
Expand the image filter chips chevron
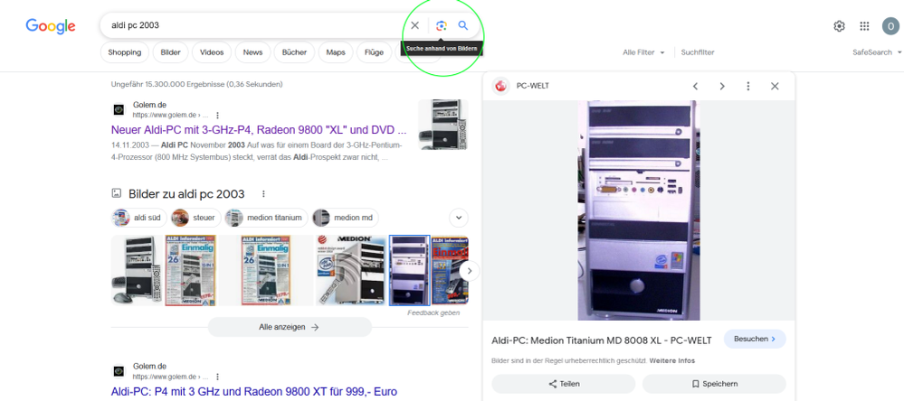point(459,218)
